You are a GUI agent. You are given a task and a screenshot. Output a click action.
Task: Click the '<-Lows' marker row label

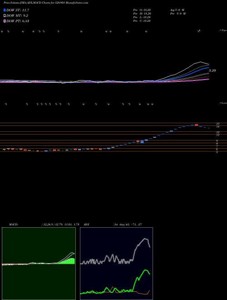click(x=223, y=103)
